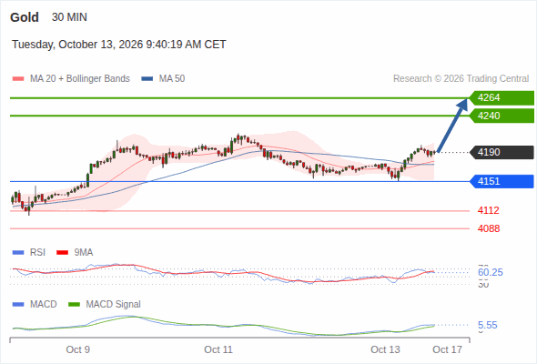Click the Oct 11 date axis label
This screenshot has height=364, width=537.
click(x=218, y=349)
